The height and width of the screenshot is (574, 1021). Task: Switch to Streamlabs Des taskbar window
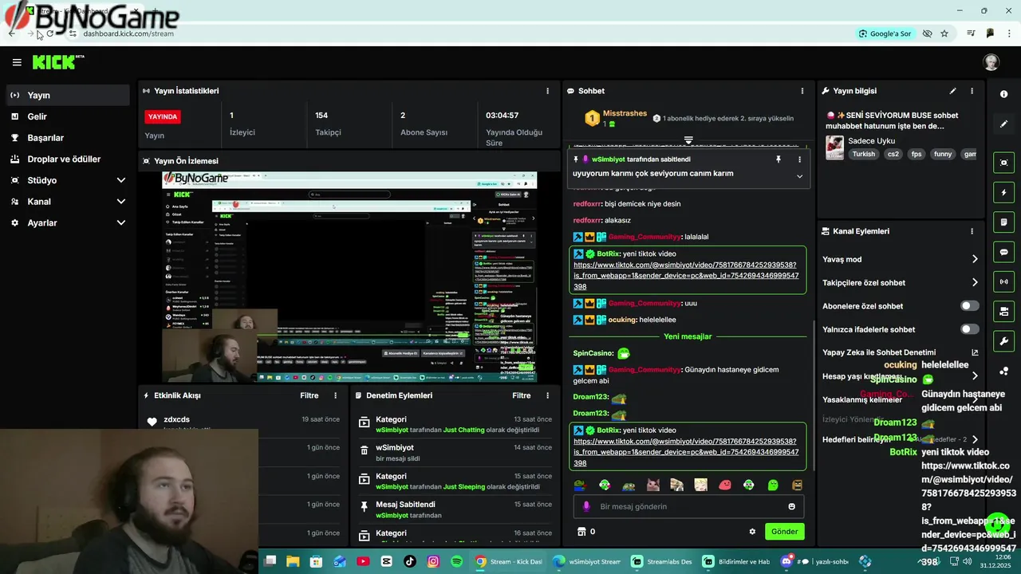662,561
